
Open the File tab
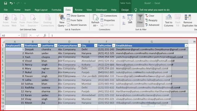point(6,10)
